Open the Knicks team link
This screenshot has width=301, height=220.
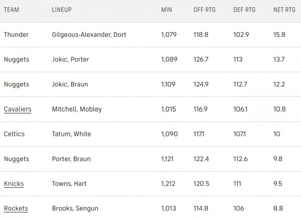[14, 184]
